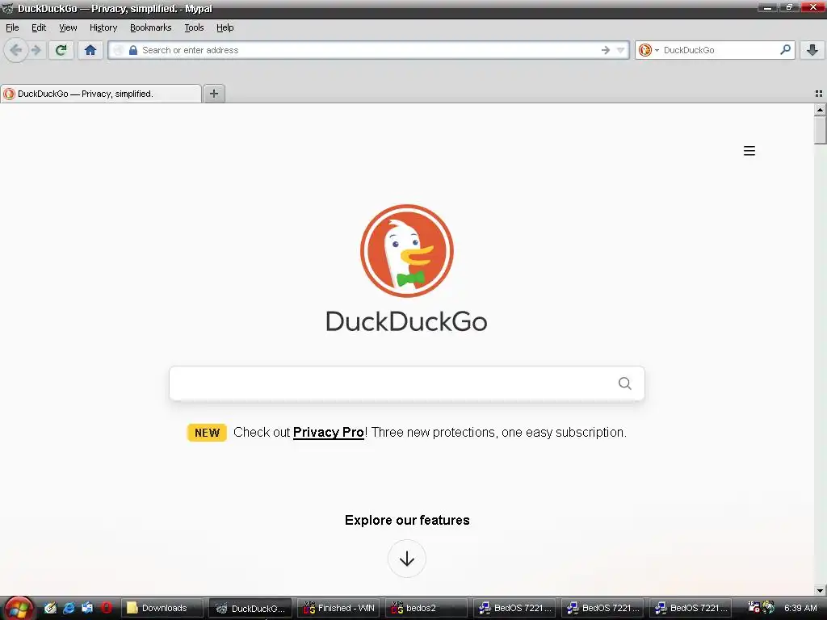Open the Privacy Pro link
This screenshot has height=620, width=827.
(x=328, y=433)
